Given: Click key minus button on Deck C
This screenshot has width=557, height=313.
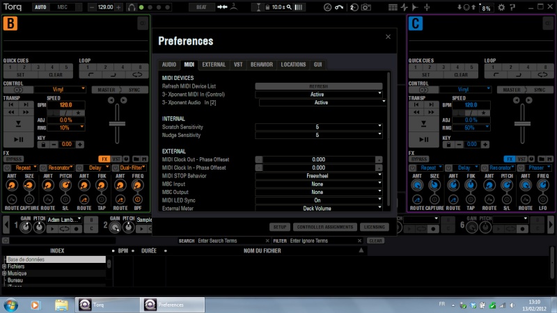Looking at the screenshot, I should click(459, 145).
